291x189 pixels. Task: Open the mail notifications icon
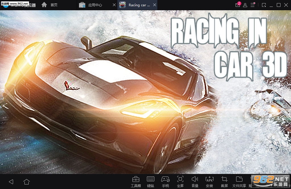point(238,5)
